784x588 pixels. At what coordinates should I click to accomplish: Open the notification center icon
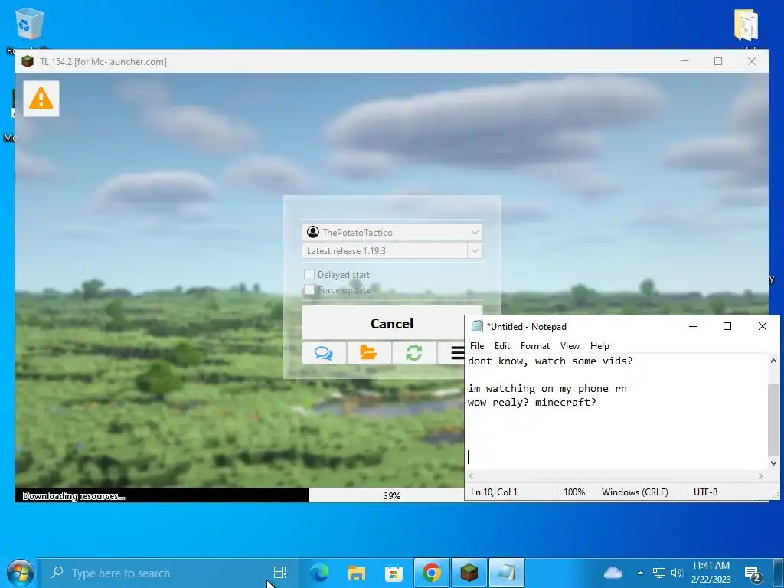(x=753, y=574)
